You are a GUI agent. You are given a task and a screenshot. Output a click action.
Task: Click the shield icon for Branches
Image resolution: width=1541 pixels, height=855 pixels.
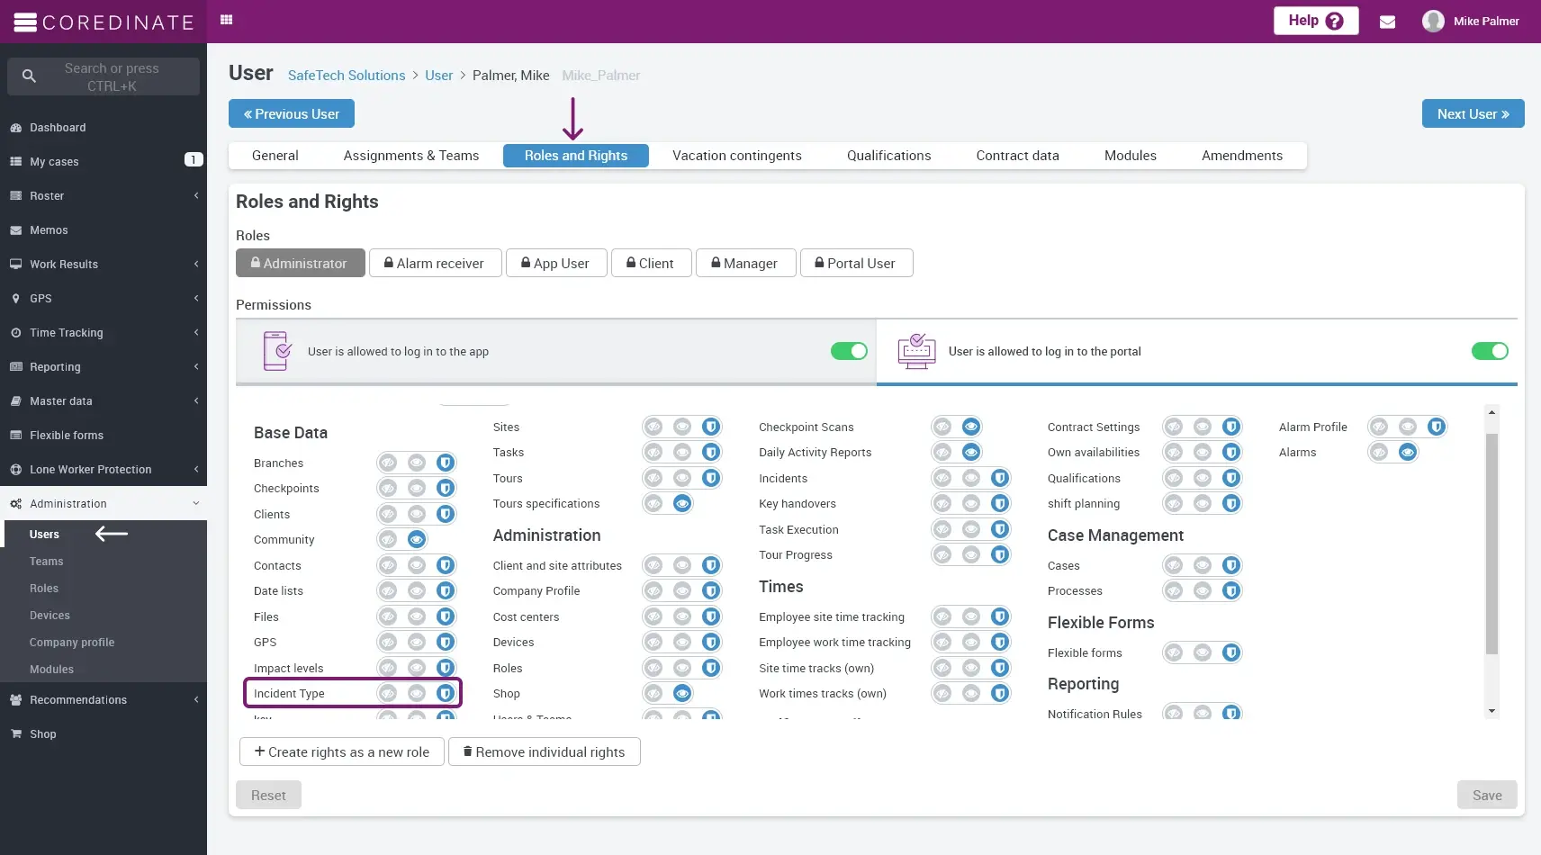pos(445,463)
